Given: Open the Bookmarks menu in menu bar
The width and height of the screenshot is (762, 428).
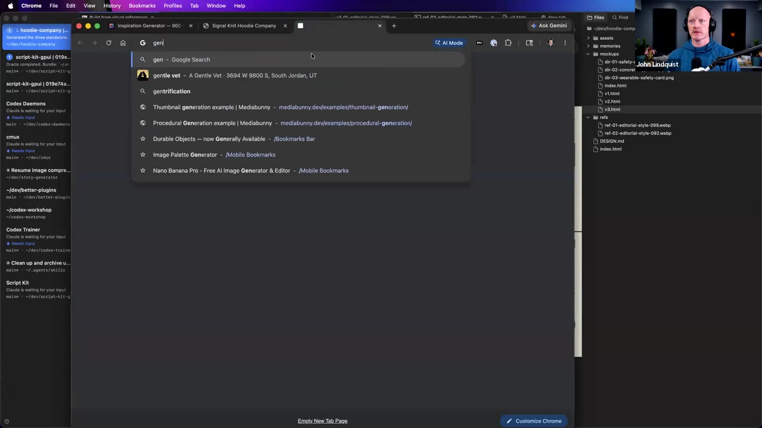Looking at the screenshot, I should point(142,5).
